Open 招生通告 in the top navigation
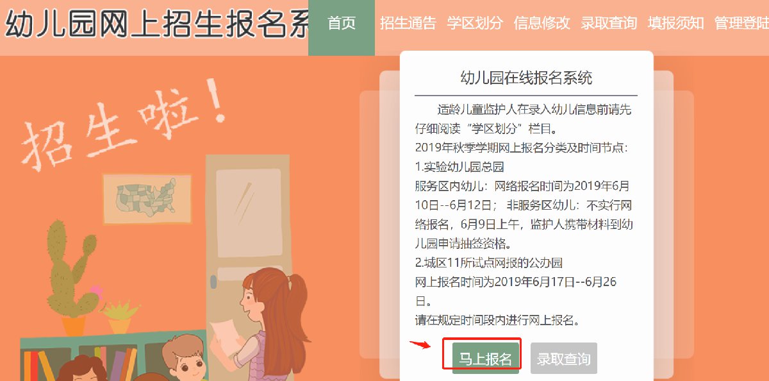 [408, 23]
